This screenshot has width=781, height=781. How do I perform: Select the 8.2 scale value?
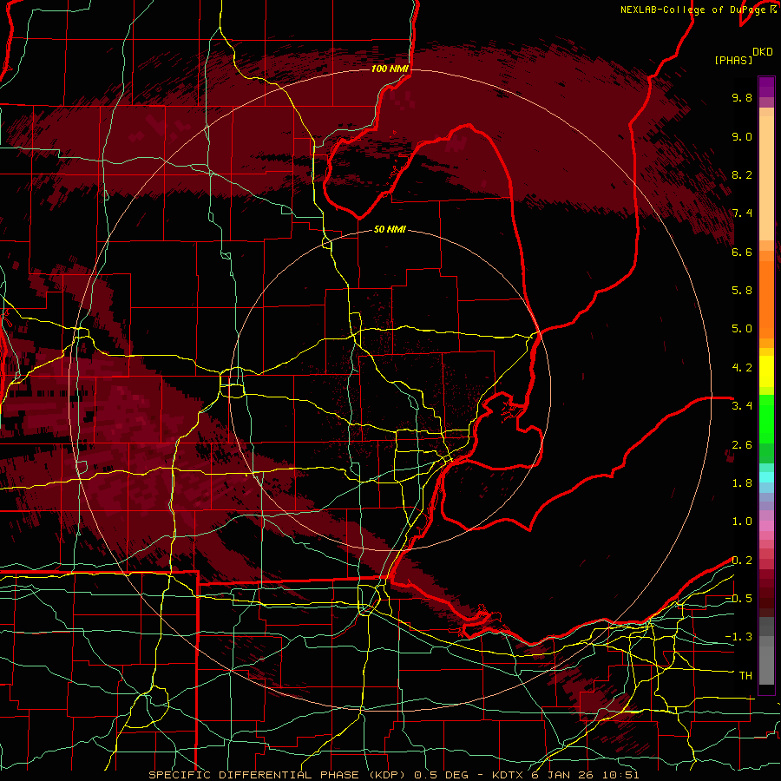[742, 174]
